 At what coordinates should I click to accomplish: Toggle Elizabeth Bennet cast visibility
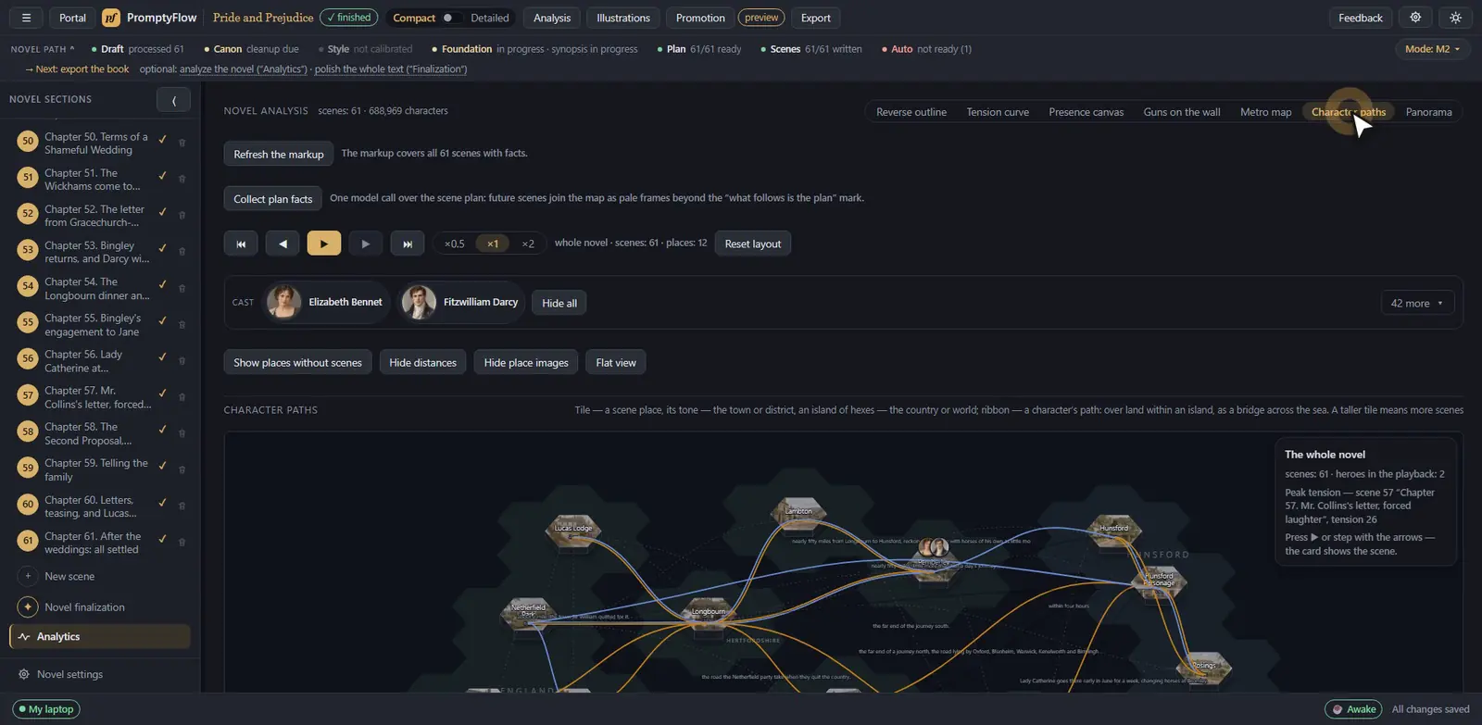coord(325,303)
